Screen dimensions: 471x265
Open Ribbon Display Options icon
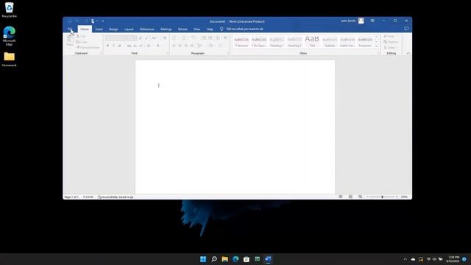tap(372, 21)
